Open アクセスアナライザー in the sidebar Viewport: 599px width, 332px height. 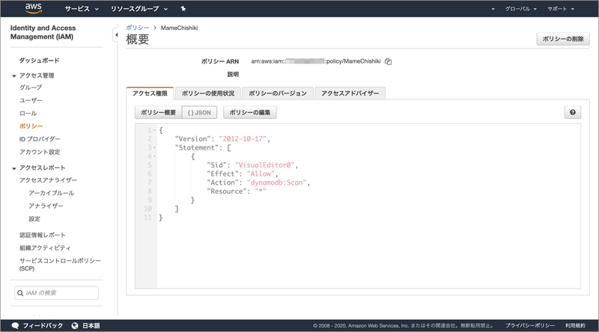pos(48,180)
